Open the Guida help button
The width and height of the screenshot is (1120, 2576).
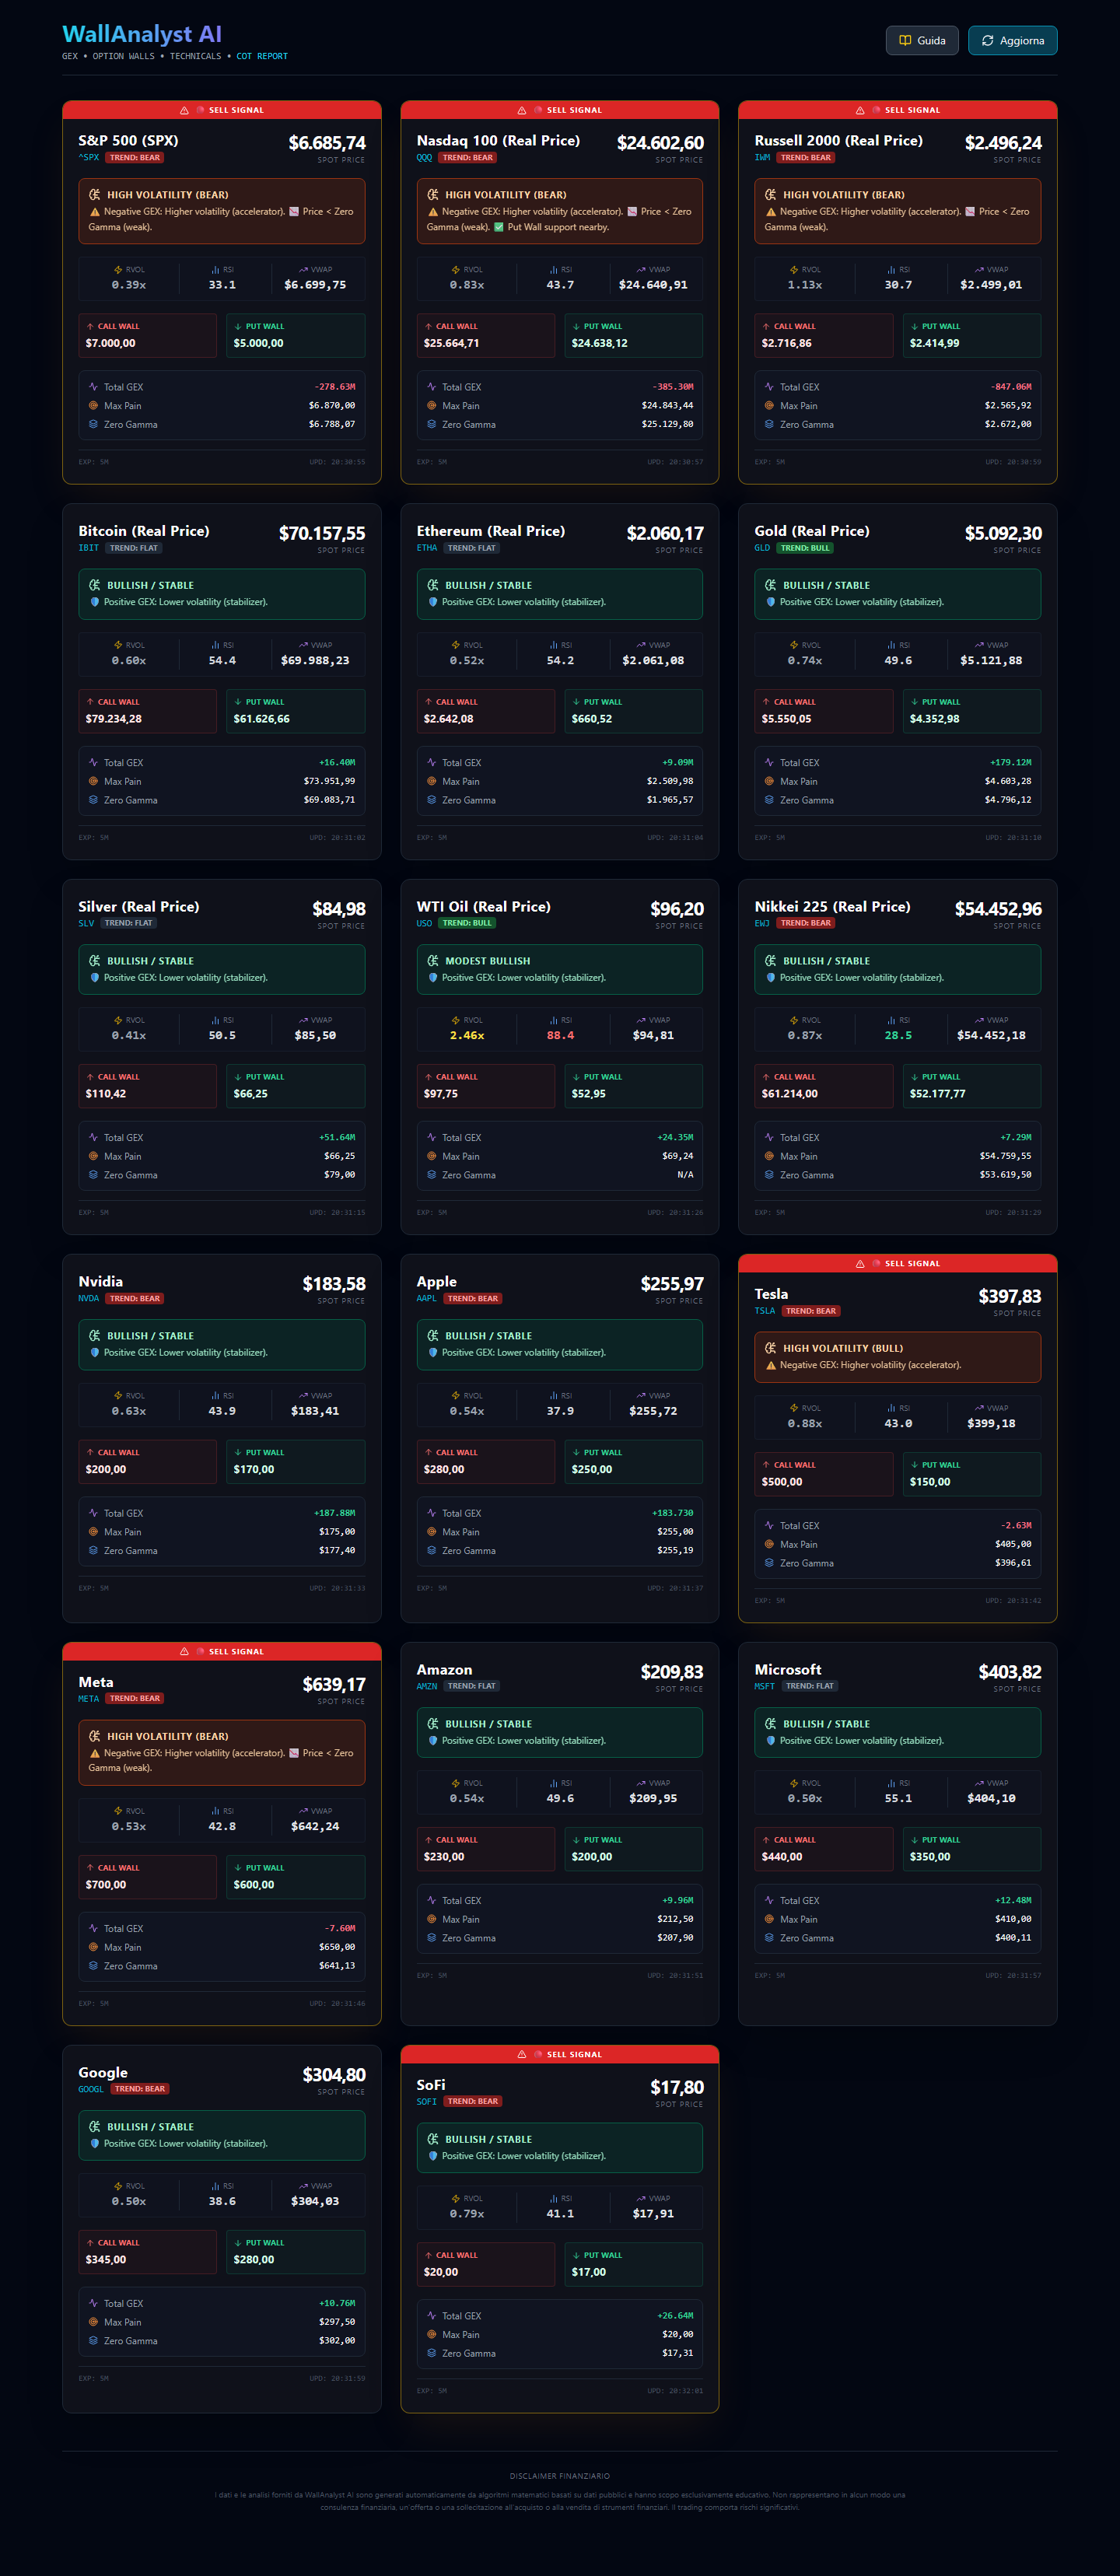coord(921,41)
